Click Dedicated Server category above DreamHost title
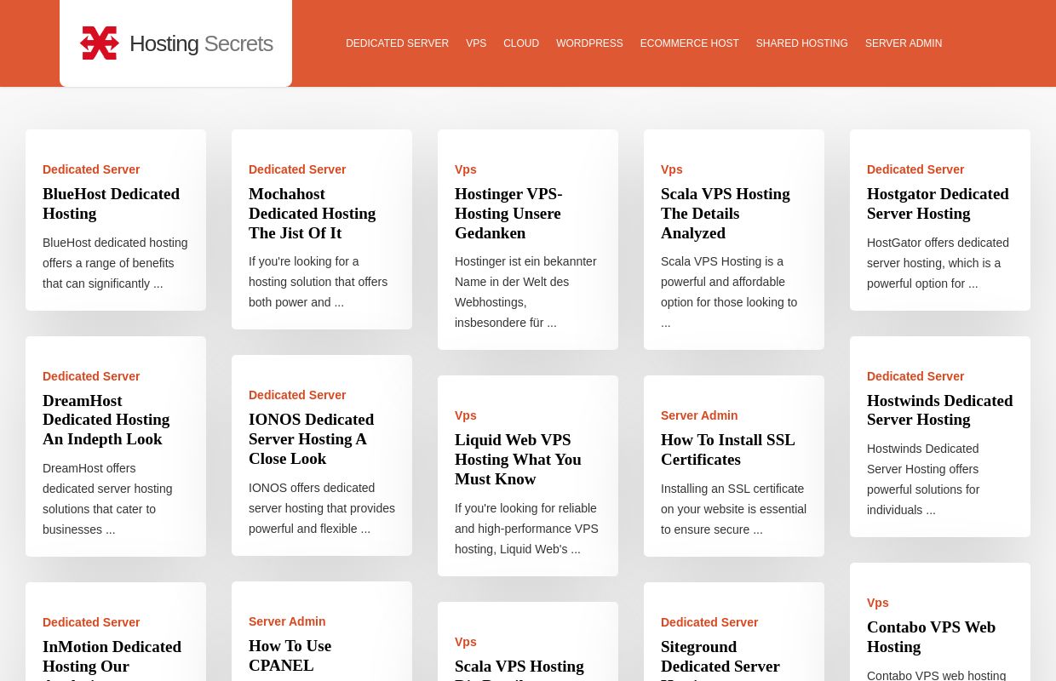Viewport: 1056px width, 681px height. coord(91,376)
